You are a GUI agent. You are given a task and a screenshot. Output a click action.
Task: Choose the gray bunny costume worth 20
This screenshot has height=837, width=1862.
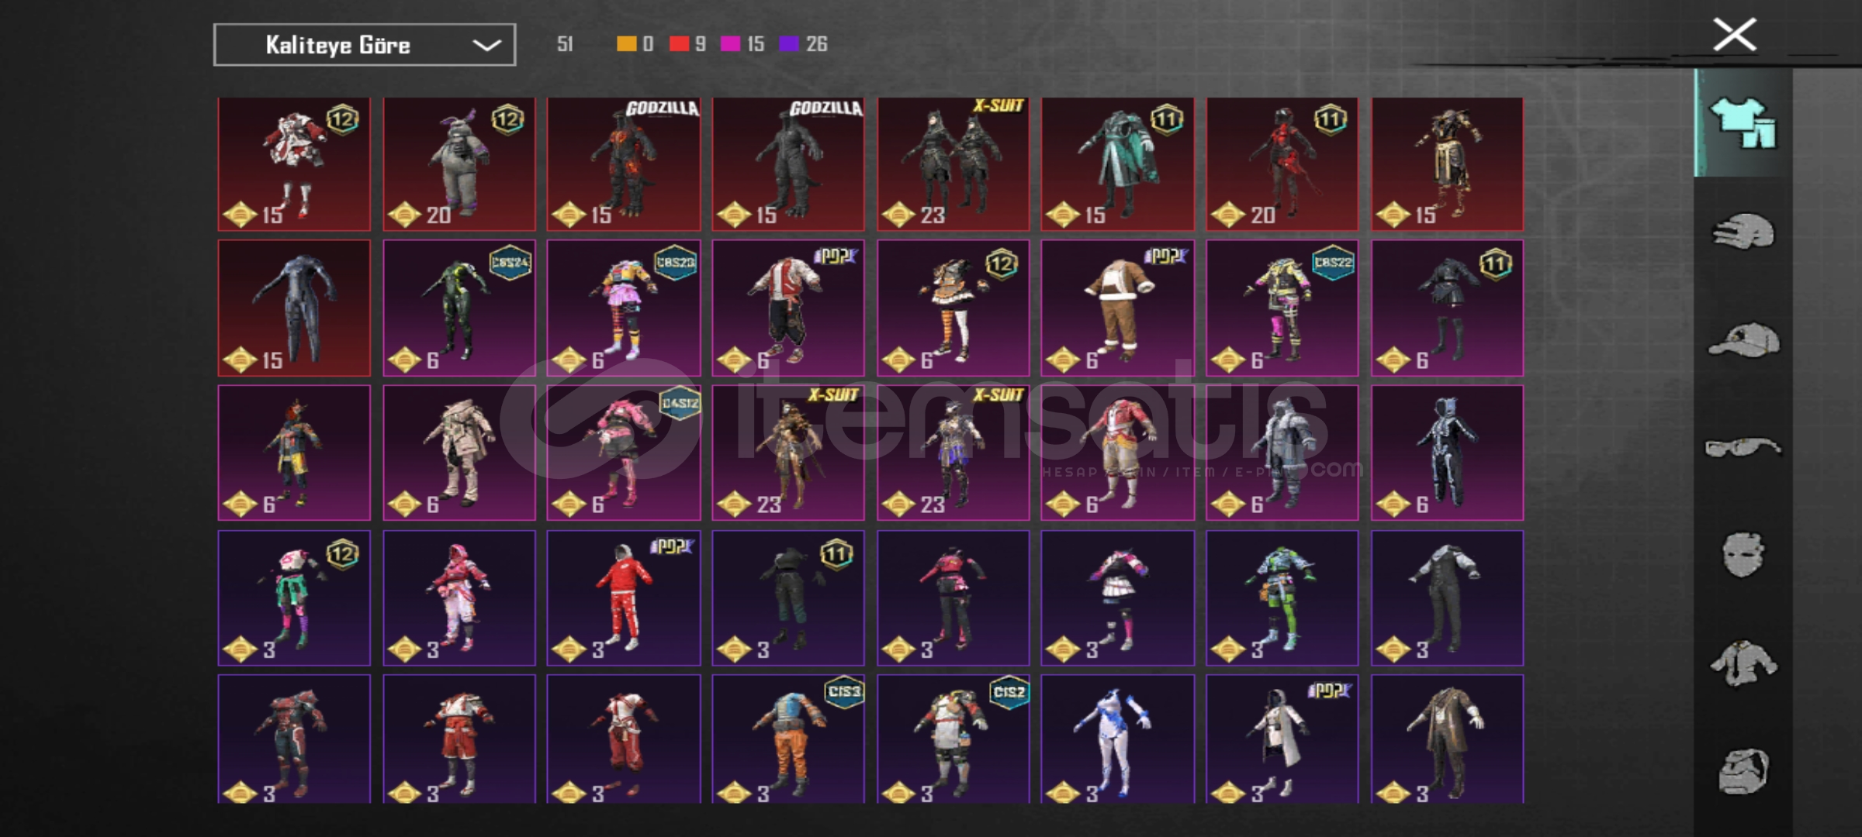click(459, 164)
